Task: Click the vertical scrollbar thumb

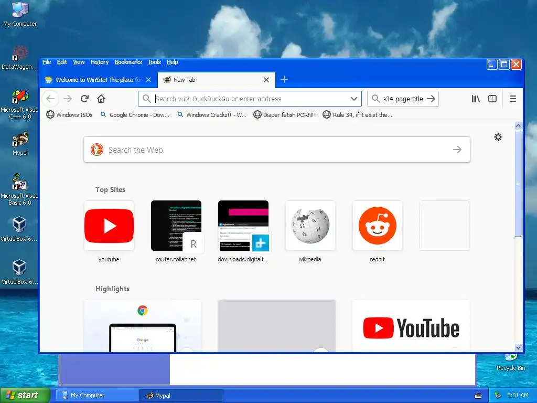Action: (x=518, y=183)
